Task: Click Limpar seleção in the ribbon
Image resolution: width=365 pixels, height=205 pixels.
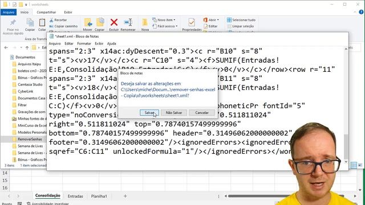Action: pyautogui.click(x=241, y=26)
